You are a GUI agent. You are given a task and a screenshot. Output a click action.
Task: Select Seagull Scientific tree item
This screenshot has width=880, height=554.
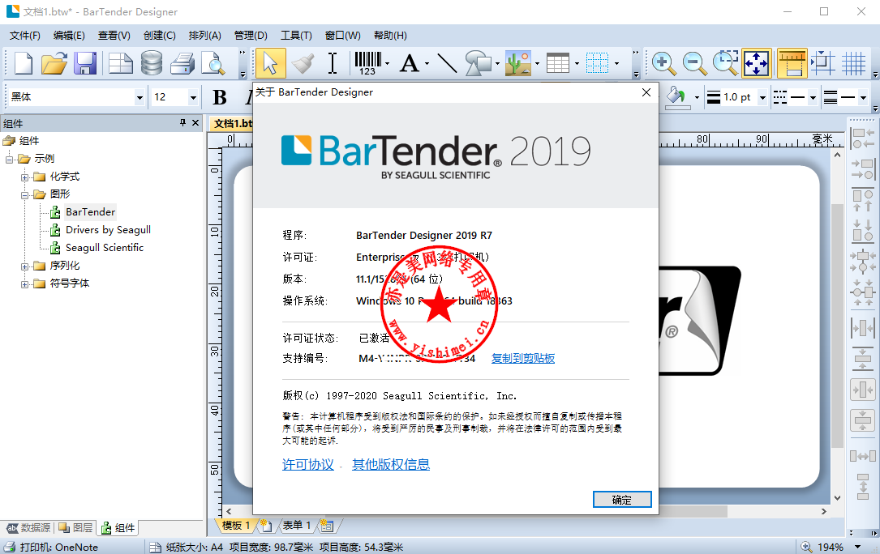click(x=105, y=248)
